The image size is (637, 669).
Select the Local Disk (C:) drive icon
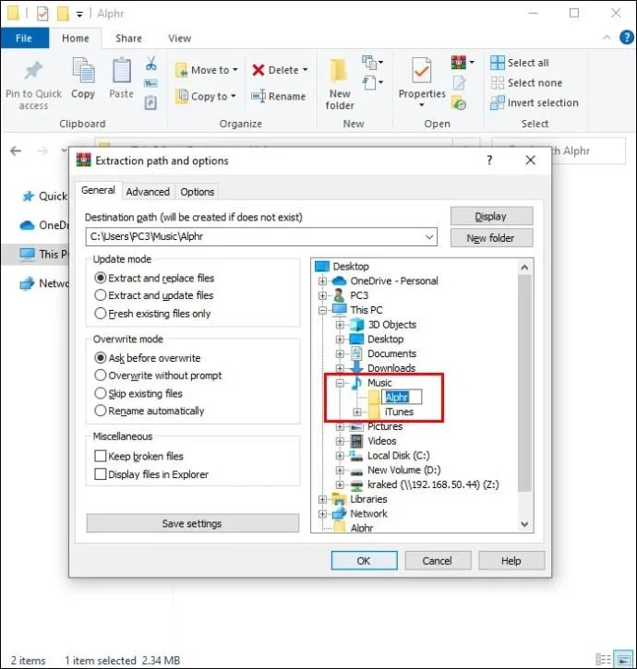click(356, 456)
